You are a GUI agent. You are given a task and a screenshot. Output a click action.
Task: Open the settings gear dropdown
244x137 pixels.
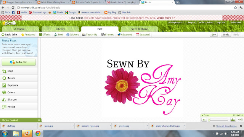[213, 35]
